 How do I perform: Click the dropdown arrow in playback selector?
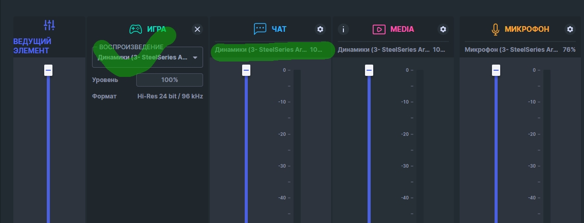tap(195, 58)
